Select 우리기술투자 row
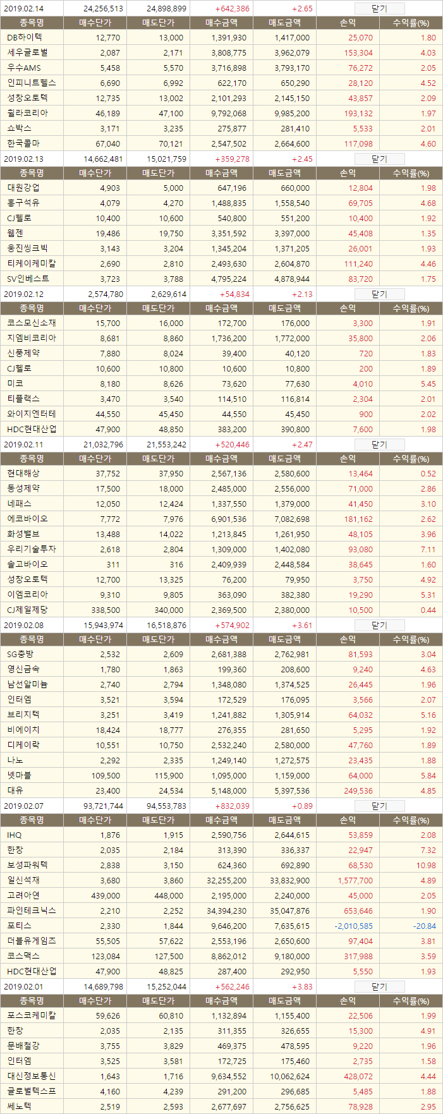This screenshot has height=1114, width=443. pyautogui.click(x=32, y=550)
